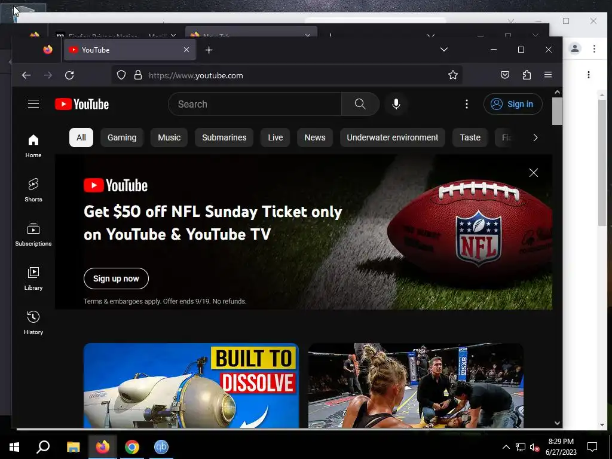Click the search magnifier button
The width and height of the screenshot is (612, 459).
point(360,104)
